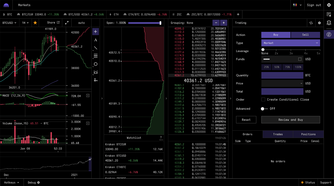Click the auto scale button on chart
This screenshot has height=186, width=334.
click(x=81, y=23)
